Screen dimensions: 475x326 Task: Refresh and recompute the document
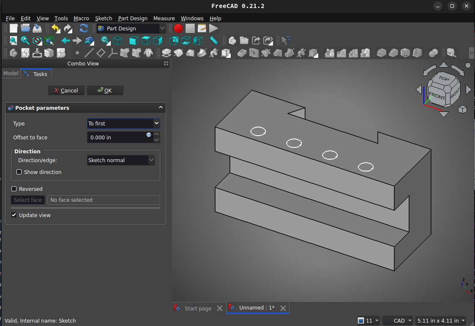click(84, 28)
